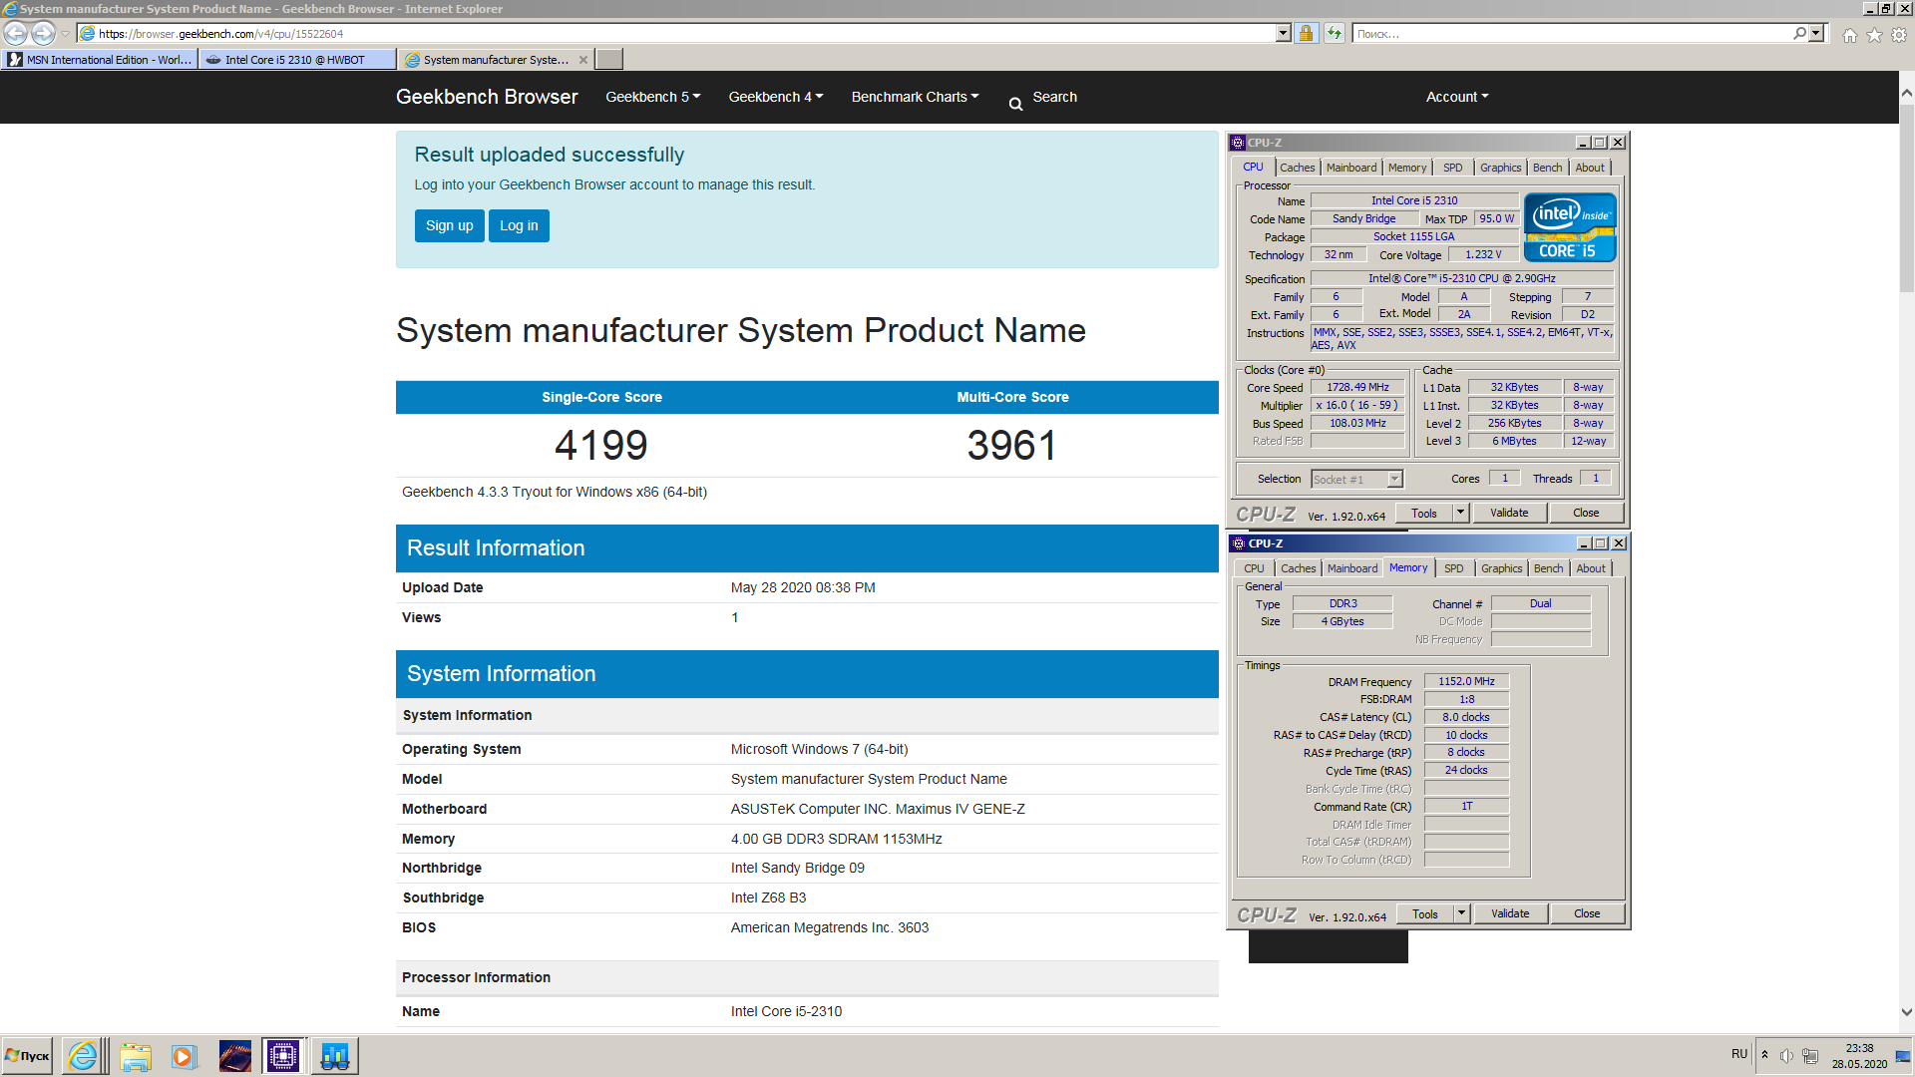The width and height of the screenshot is (1915, 1077).
Task: Switch to the Intel Core i5 2310 @ HWBOT tab
Action: [296, 60]
